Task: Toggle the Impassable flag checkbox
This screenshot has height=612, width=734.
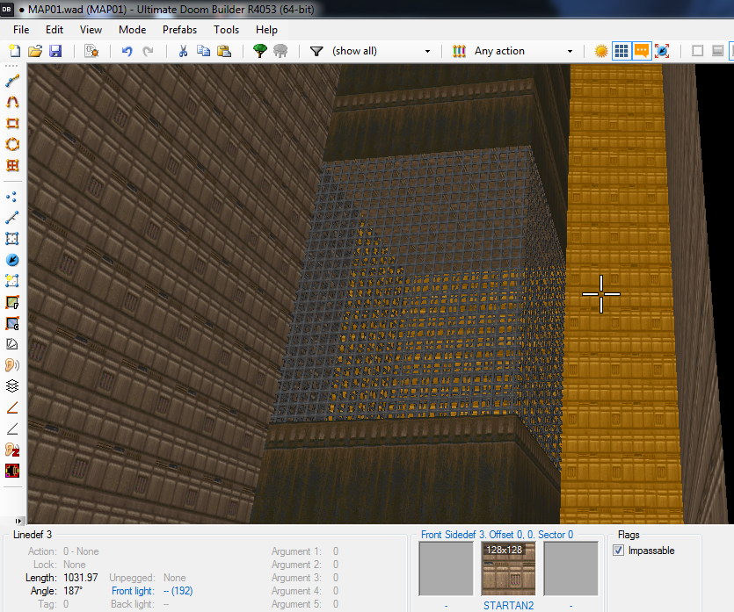Action: 618,551
